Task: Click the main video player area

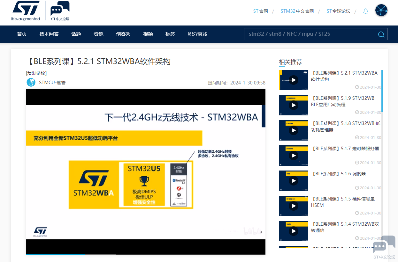Action: (x=146, y=172)
